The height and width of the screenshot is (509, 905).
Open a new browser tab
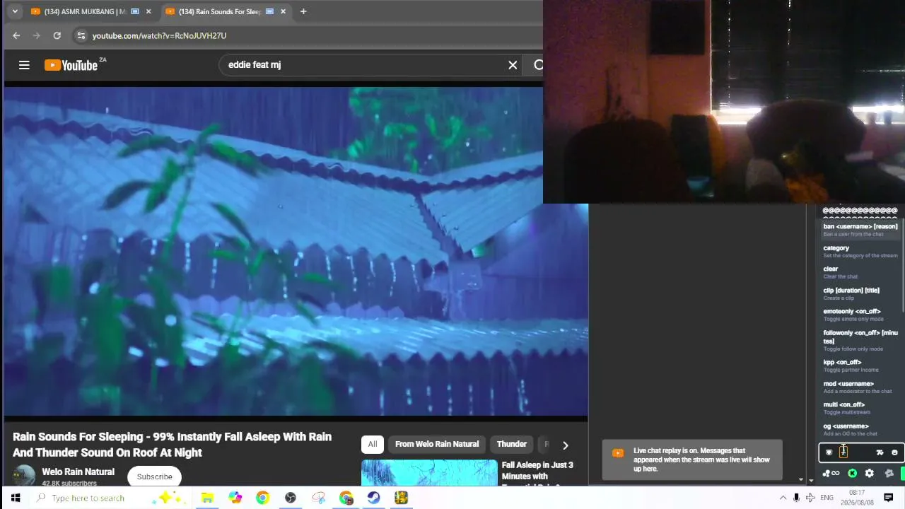coord(303,11)
